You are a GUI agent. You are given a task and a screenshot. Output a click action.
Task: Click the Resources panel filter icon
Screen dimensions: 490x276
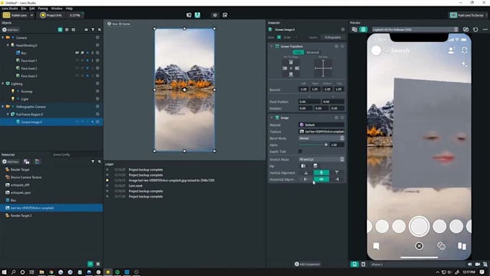(x=93, y=161)
